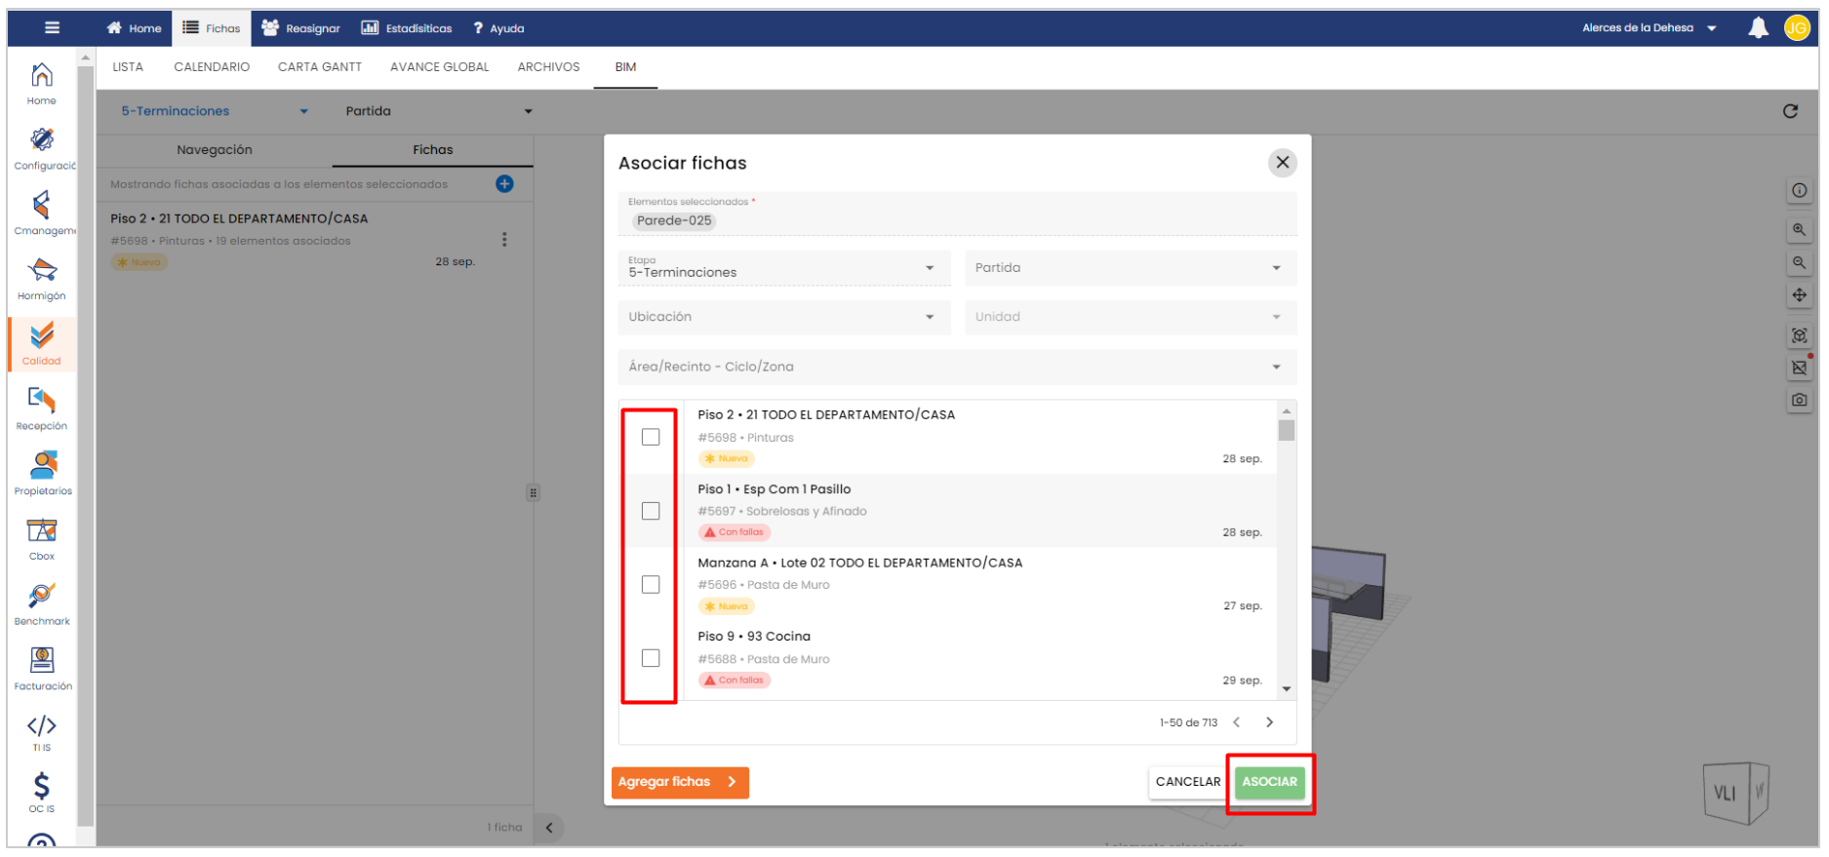1829x857 pixels.
Task: Click the blue plus add ficha icon
Action: 504,184
